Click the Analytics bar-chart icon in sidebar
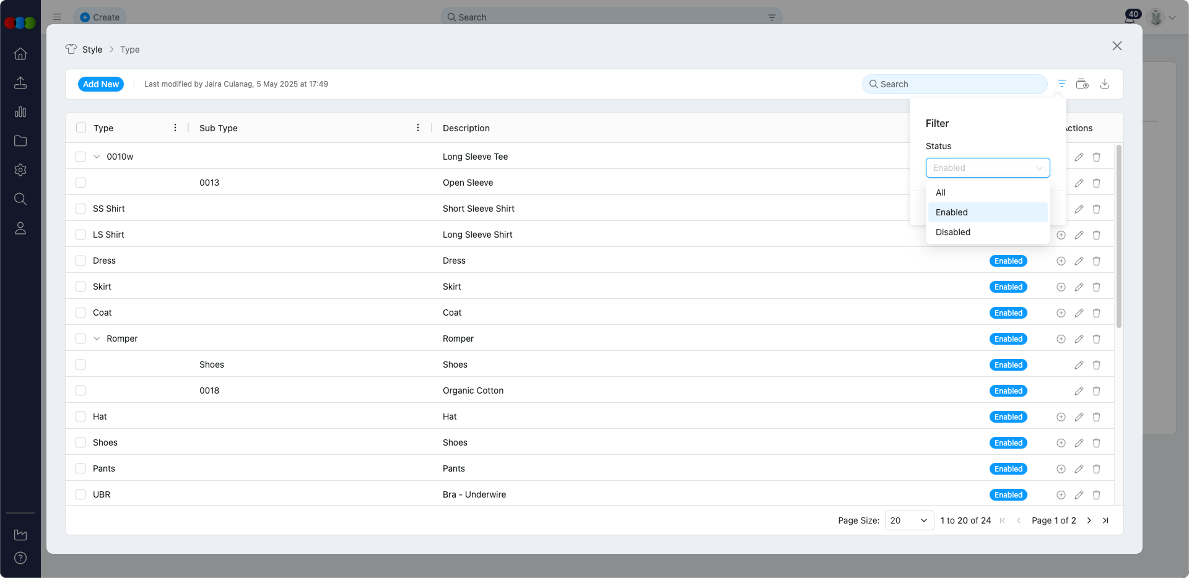The height and width of the screenshot is (578, 1189). tap(20, 112)
